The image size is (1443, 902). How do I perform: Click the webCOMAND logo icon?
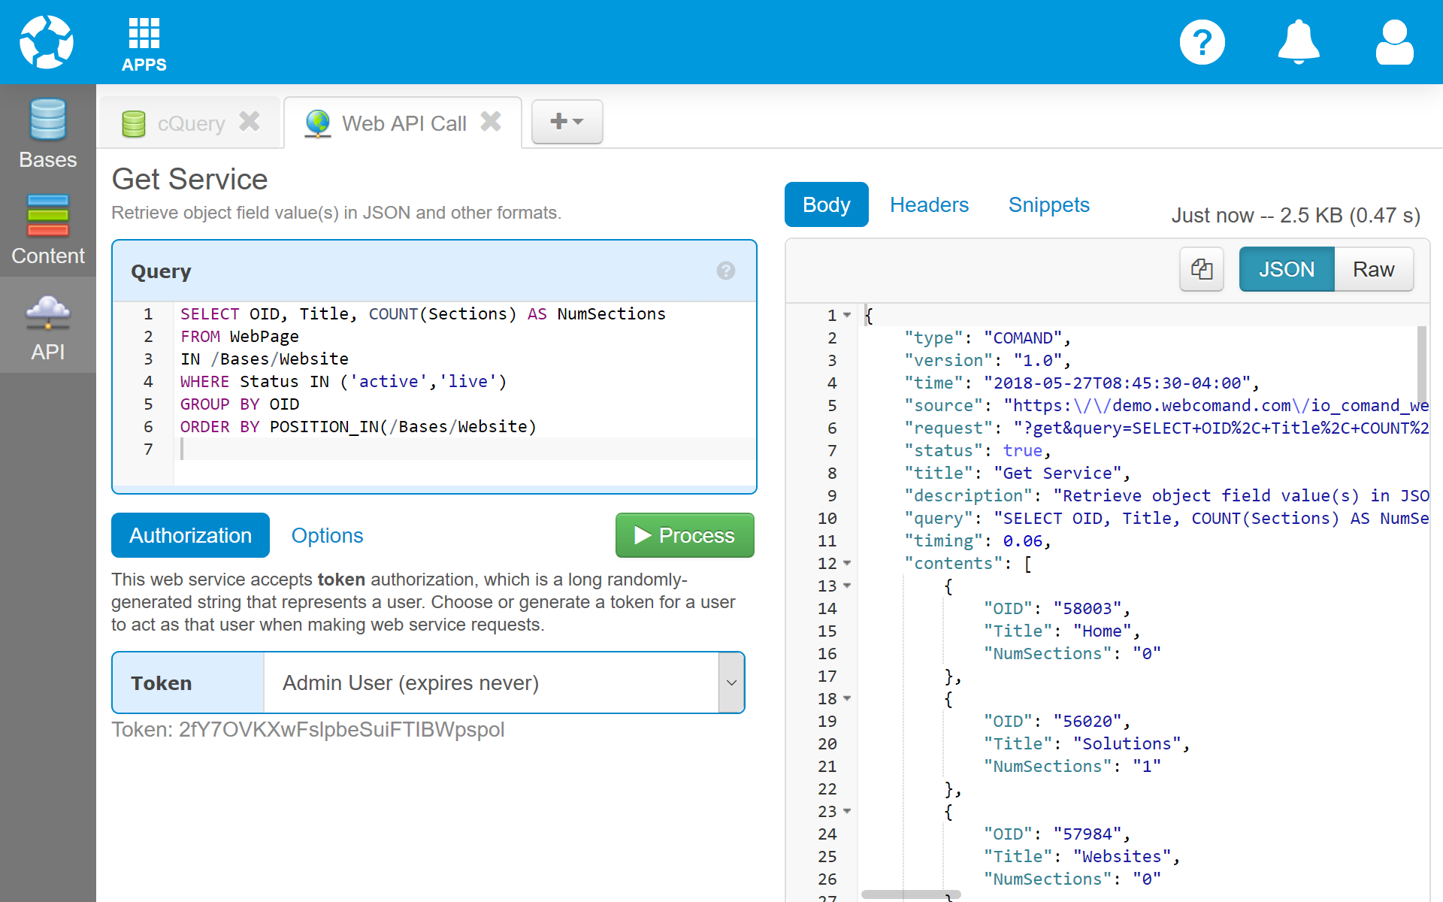tap(47, 42)
